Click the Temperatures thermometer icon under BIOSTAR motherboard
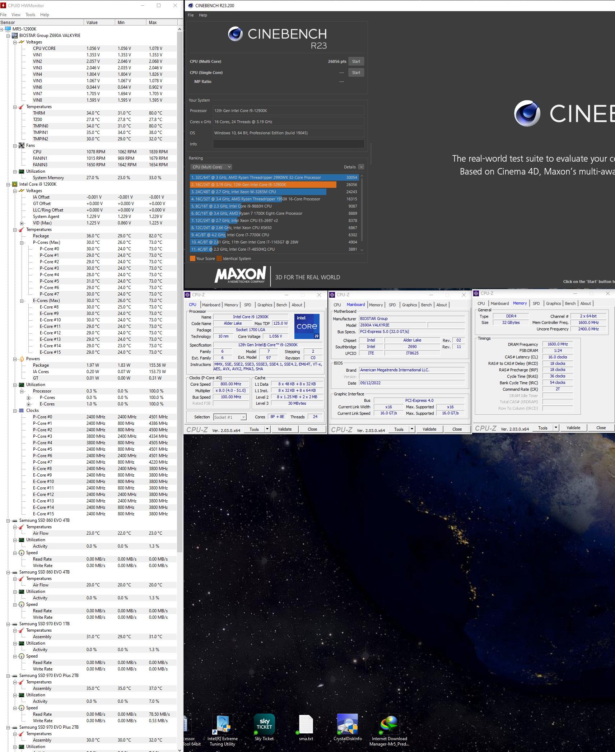 point(22,107)
